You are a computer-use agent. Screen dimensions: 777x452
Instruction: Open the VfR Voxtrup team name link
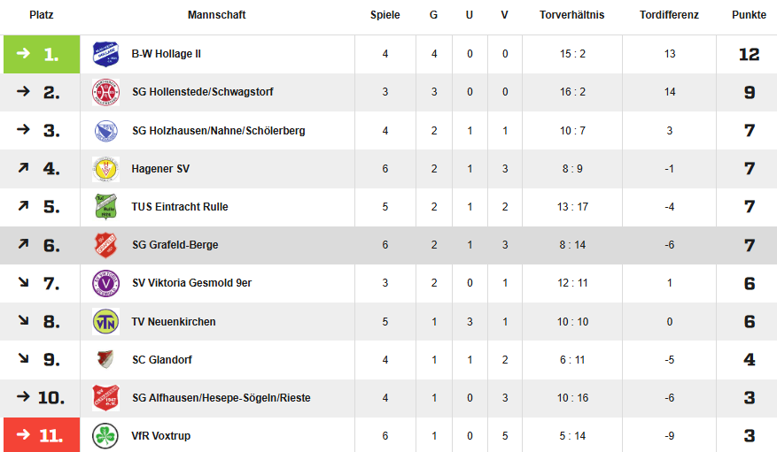click(161, 436)
